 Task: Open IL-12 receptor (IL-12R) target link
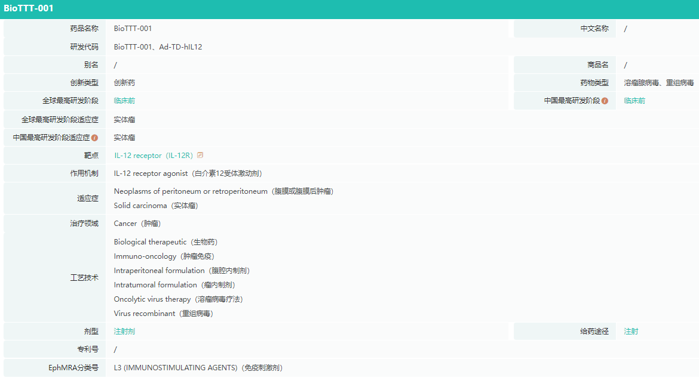(154, 156)
